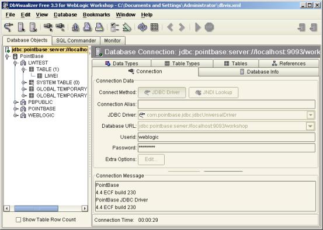The height and width of the screenshot is (230, 323).
Task: Open the Table Types tab
Action: coord(182,64)
